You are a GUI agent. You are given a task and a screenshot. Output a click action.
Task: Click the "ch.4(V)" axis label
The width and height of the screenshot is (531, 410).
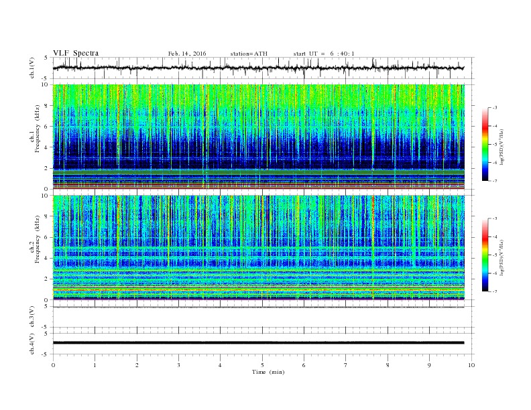click(x=32, y=344)
